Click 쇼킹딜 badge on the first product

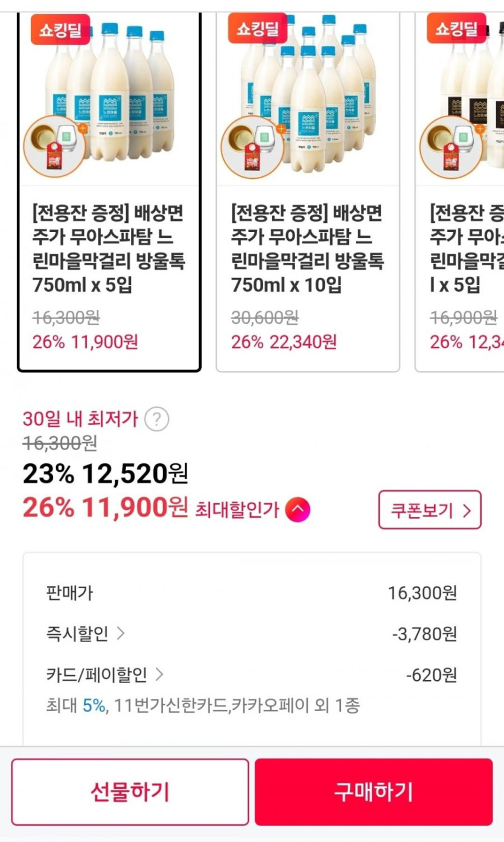[x=60, y=29]
